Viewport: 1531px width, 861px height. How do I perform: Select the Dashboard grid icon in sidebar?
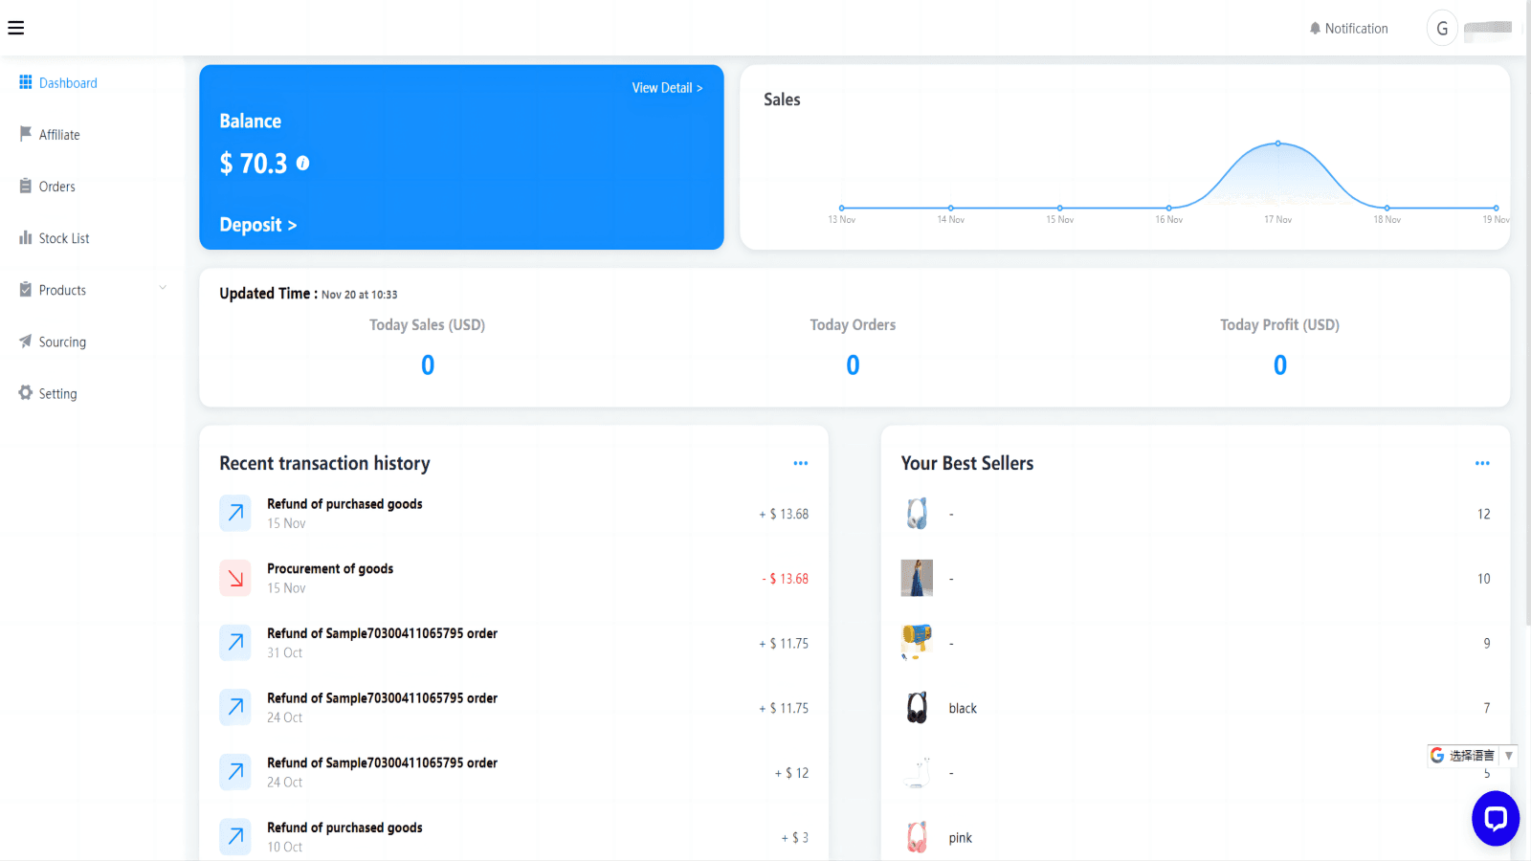25,82
